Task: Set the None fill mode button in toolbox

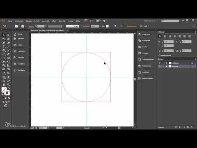Action: (9, 98)
